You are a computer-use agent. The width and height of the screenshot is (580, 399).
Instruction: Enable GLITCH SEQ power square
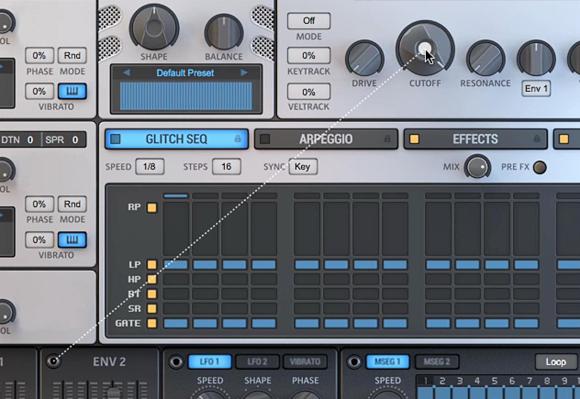[116, 139]
